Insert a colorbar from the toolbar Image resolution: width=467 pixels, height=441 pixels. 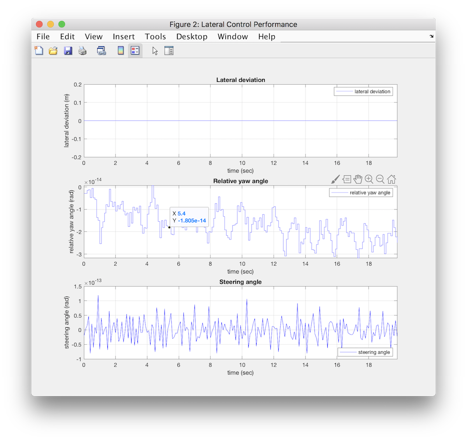121,51
